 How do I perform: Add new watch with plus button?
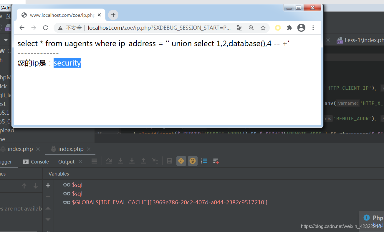48,185
